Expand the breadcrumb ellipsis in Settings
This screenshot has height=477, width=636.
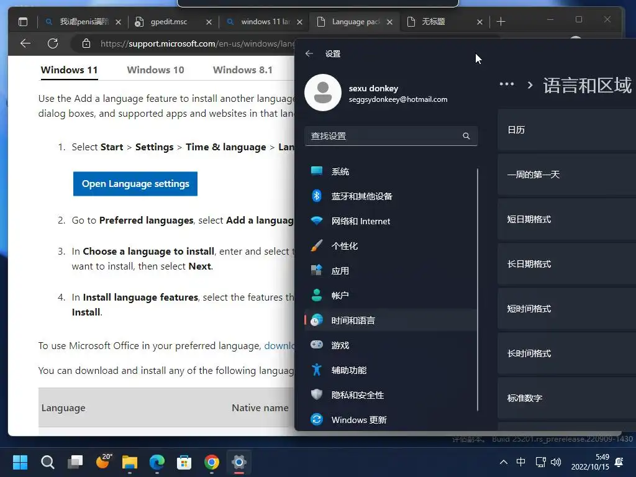pyautogui.click(x=507, y=84)
